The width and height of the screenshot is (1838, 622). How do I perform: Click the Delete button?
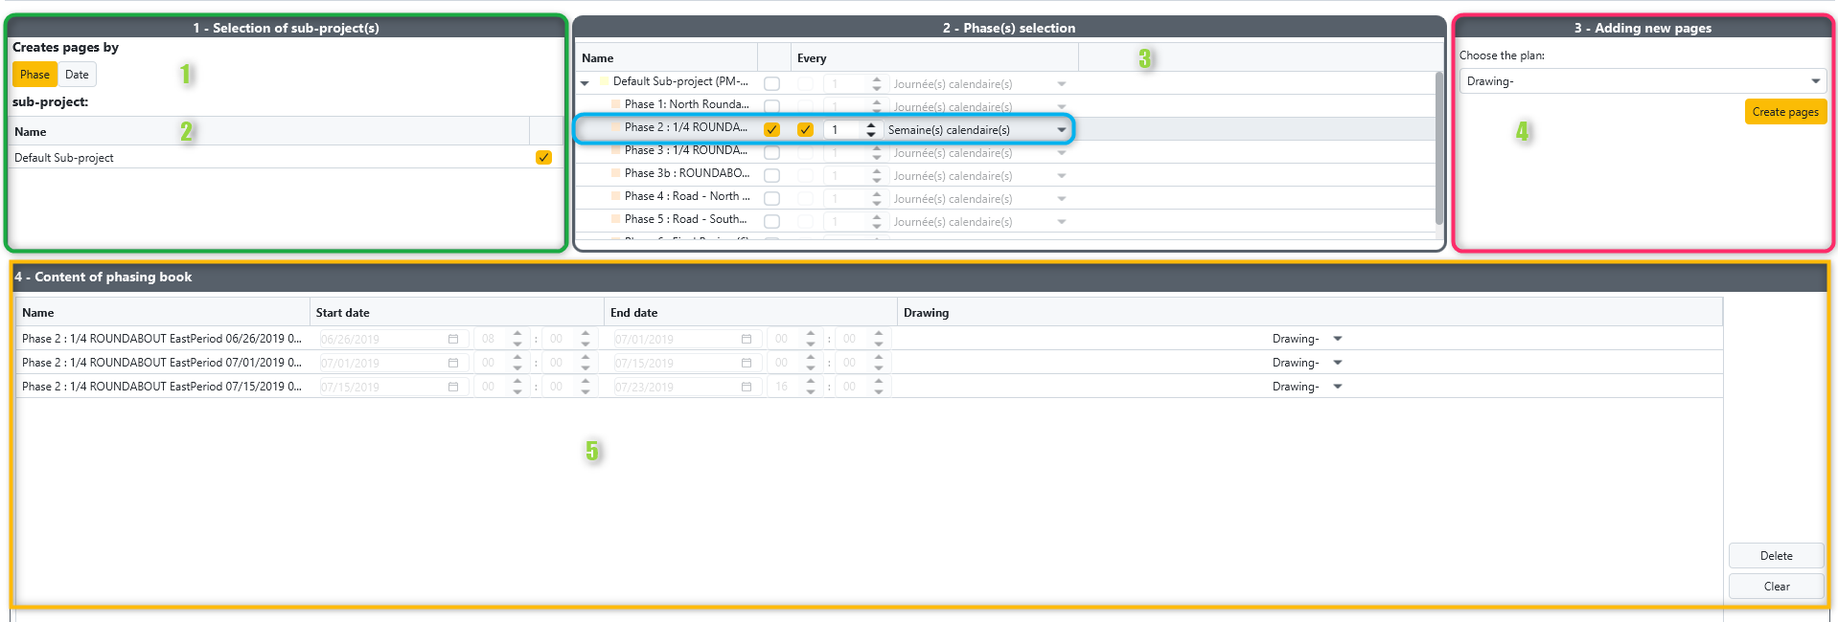(x=1776, y=556)
